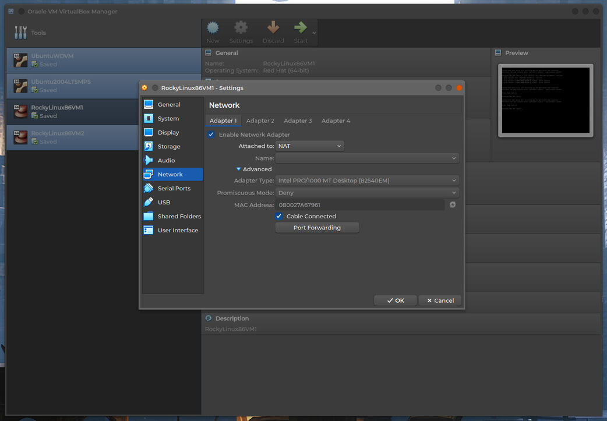Click the Tools label in Manager
Image resolution: width=607 pixels, height=421 pixels.
pos(38,33)
